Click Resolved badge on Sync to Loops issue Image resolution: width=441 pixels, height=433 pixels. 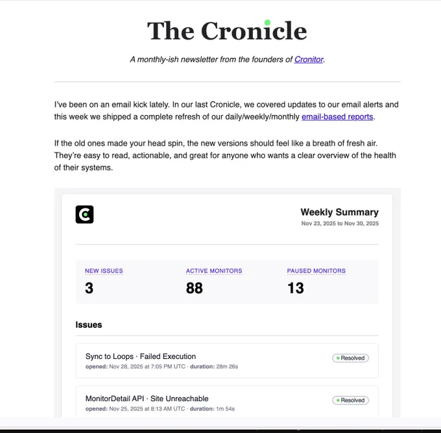[350, 358]
